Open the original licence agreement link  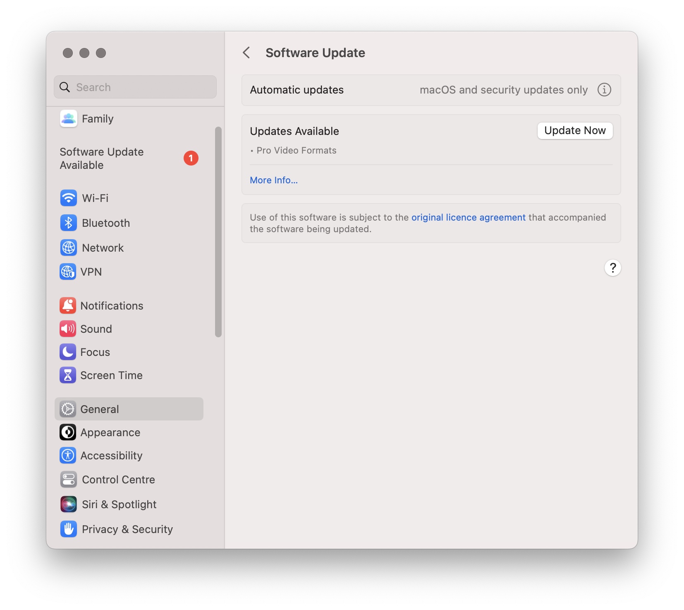pos(468,217)
